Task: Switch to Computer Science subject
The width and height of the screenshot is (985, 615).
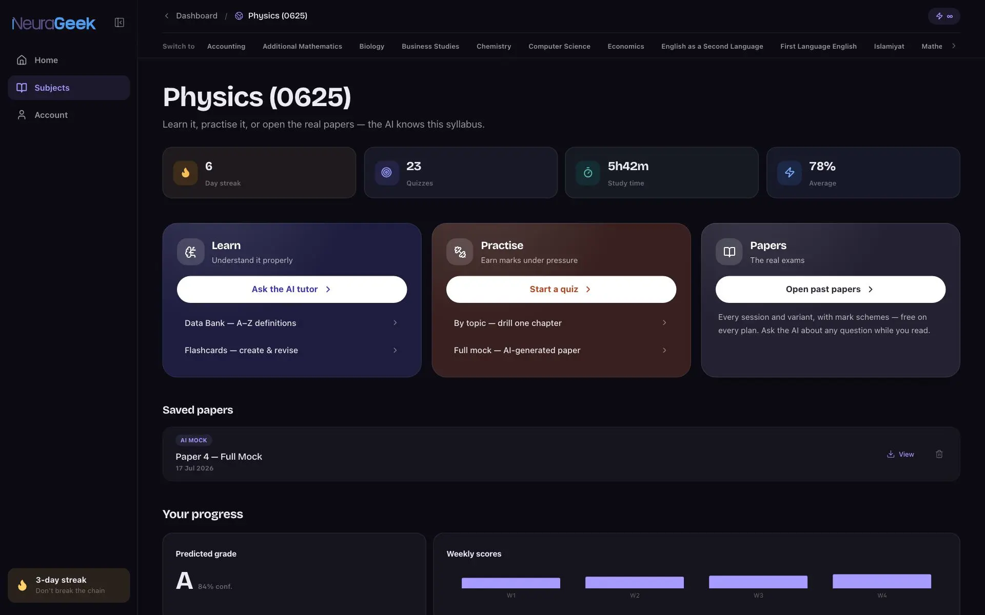Action: pyautogui.click(x=559, y=46)
